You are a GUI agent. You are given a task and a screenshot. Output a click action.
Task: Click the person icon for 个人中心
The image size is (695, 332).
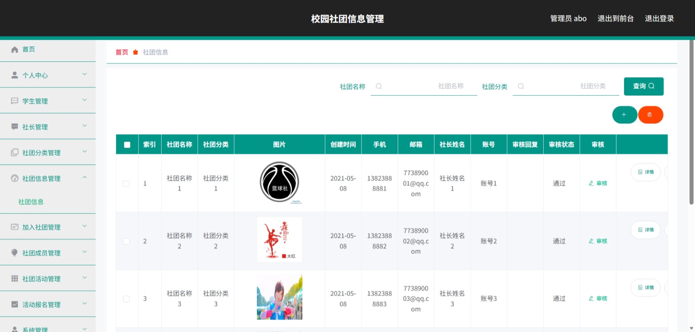[x=15, y=75]
